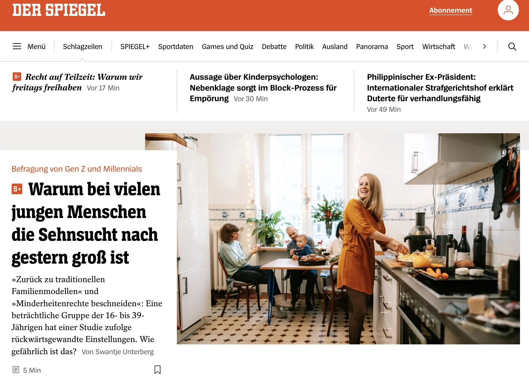Open the Schlagzeilen section
This screenshot has width=529, height=382.
(83, 47)
